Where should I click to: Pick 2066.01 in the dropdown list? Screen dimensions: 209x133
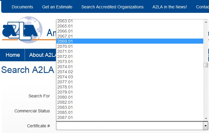click(65, 31)
